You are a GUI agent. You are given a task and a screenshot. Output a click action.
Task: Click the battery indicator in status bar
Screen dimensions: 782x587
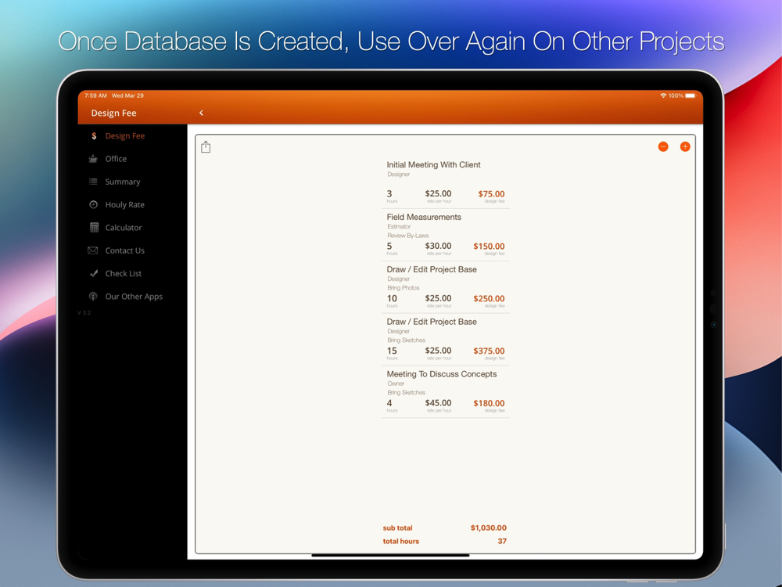pos(691,95)
